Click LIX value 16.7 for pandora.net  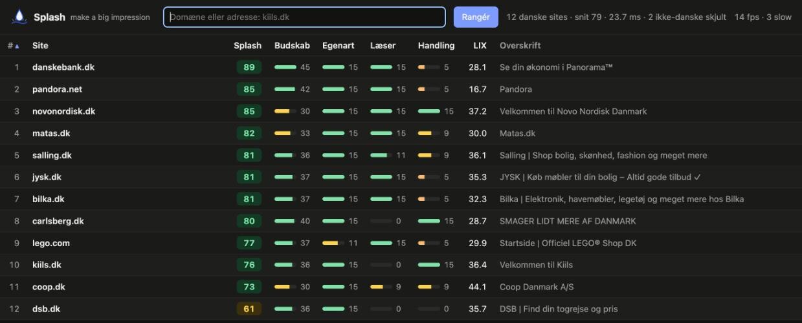coord(478,89)
